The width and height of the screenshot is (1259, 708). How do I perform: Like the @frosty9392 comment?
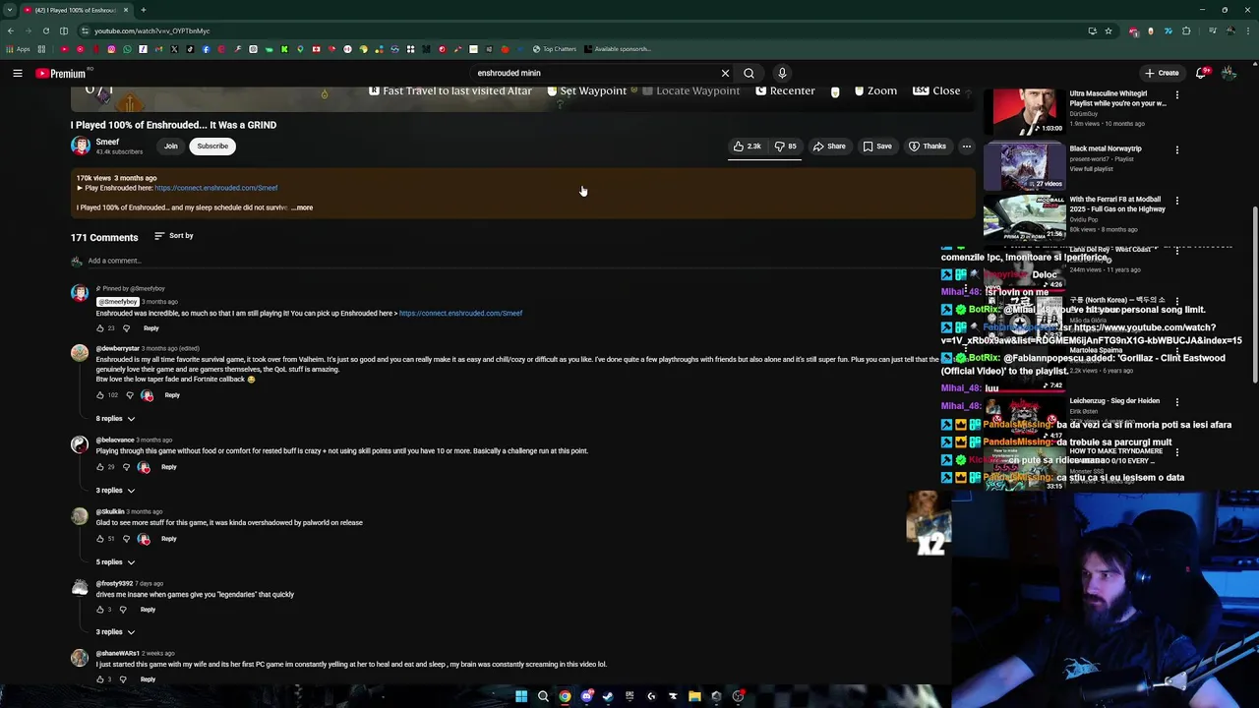pyautogui.click(x=99, y=610)
